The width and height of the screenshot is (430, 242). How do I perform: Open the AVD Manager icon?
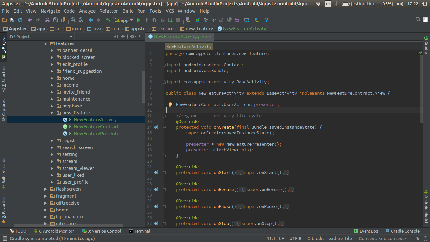coord(188,20)
